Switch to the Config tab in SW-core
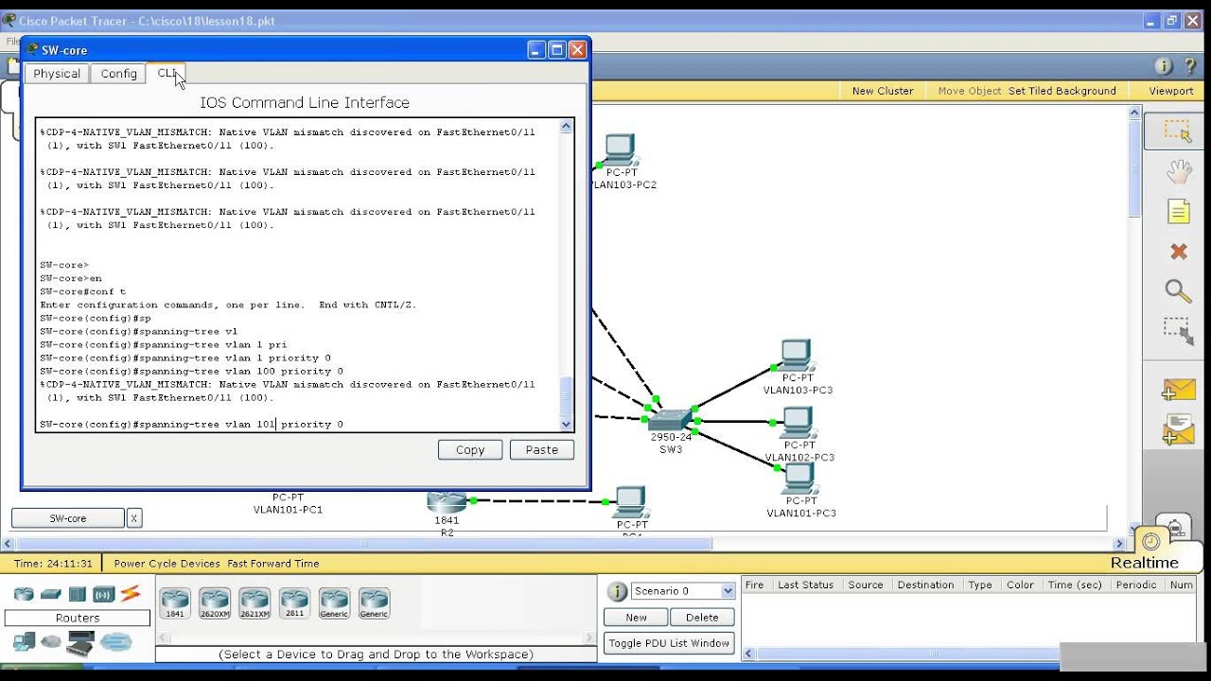Viewport: 1211px width, 681px height. pyautogui.click(x=119, y=74)
